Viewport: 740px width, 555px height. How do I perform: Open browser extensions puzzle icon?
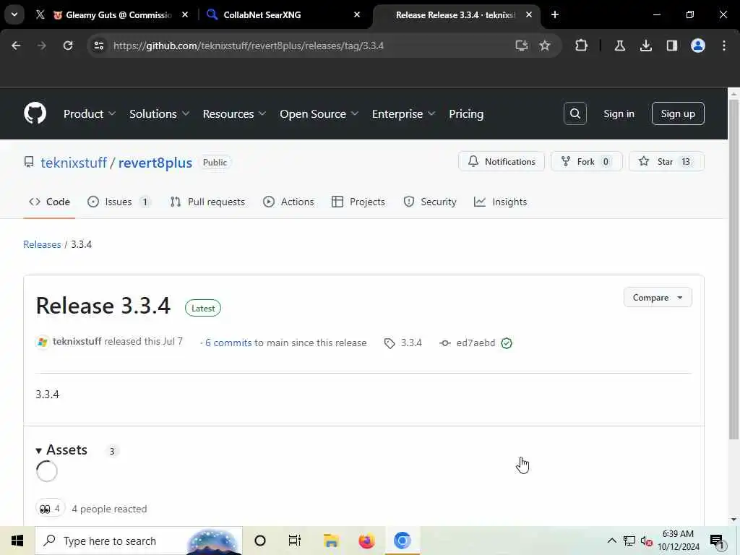[x=582, y=46]
